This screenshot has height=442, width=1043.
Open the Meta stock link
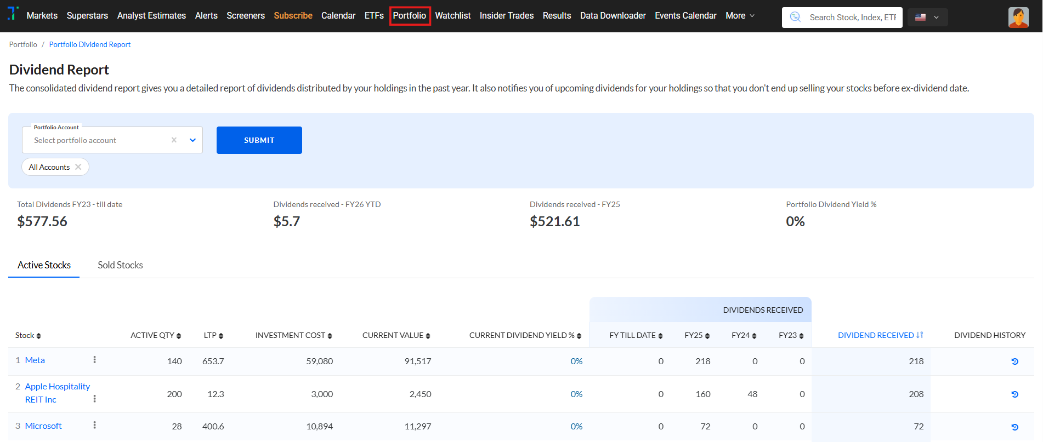click(x=35, y=360)
